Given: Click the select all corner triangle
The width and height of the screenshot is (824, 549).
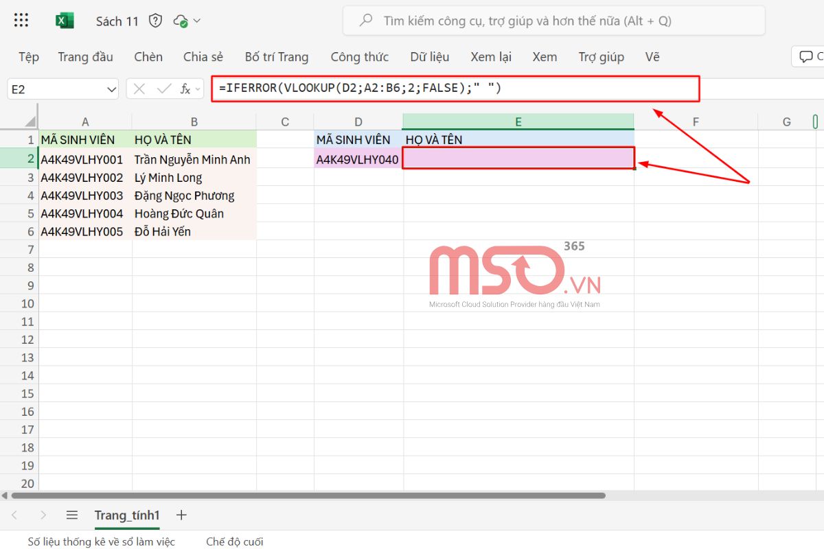Looking at the screenshot, I should [x=31, y=121].
